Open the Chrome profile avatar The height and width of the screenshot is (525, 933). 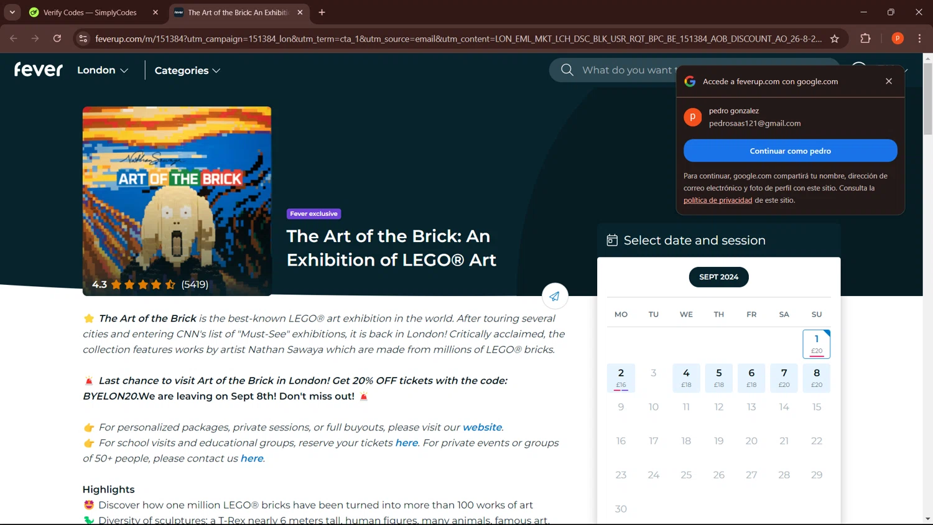(898, 39)
